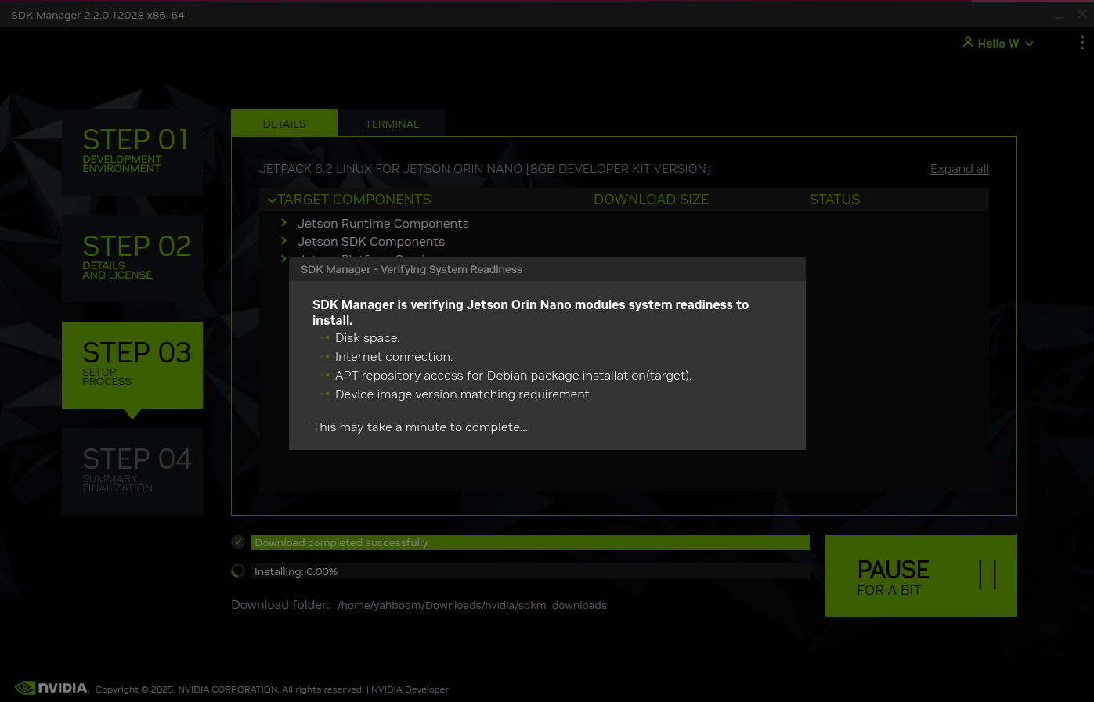Expand the Jetson Platform Services row
The height and width of the screenshot is (702, 1094).
[x=283, y=259]
